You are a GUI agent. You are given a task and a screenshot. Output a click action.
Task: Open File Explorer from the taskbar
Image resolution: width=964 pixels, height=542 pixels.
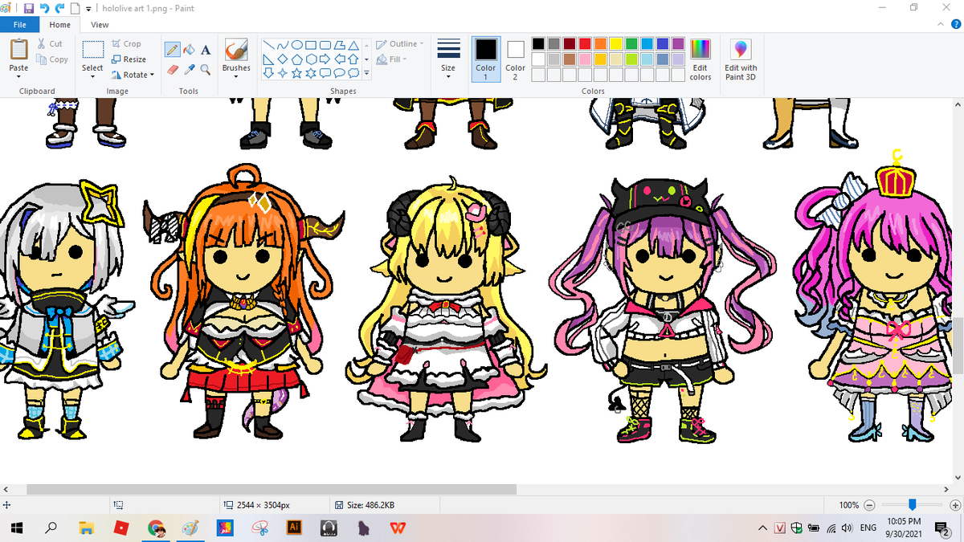coord(86,528)
